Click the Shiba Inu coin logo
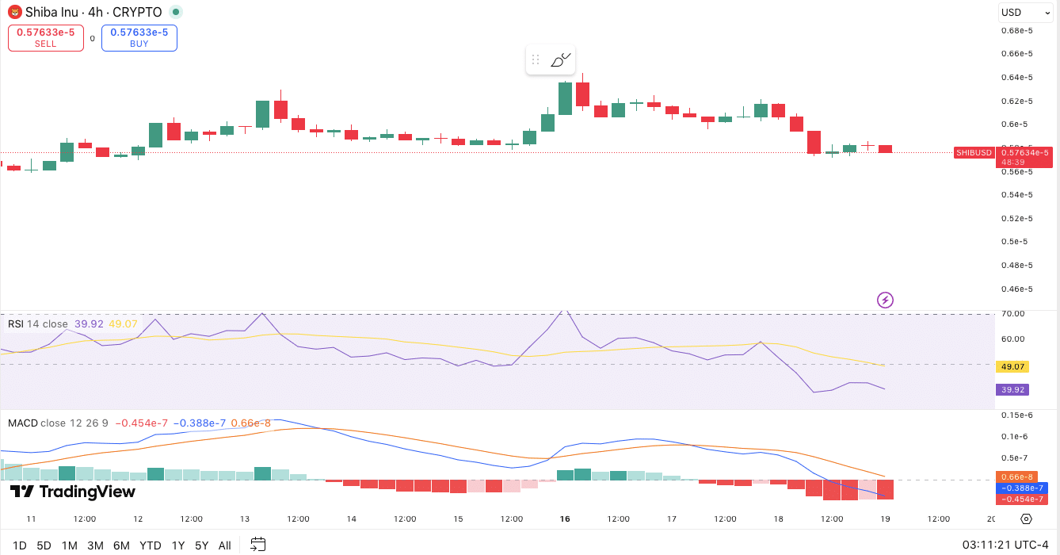This screenshot has width=1060, height=555. pos(13,12)
